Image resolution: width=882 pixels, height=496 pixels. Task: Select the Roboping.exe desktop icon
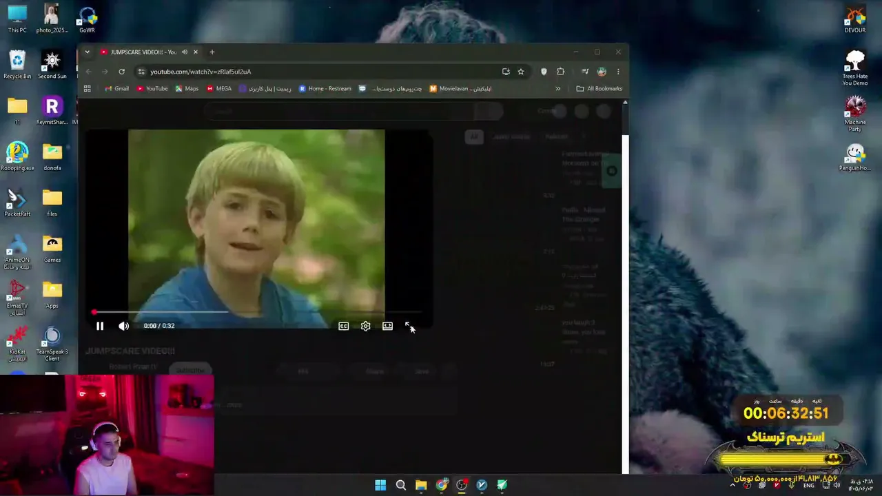point(17,156)
